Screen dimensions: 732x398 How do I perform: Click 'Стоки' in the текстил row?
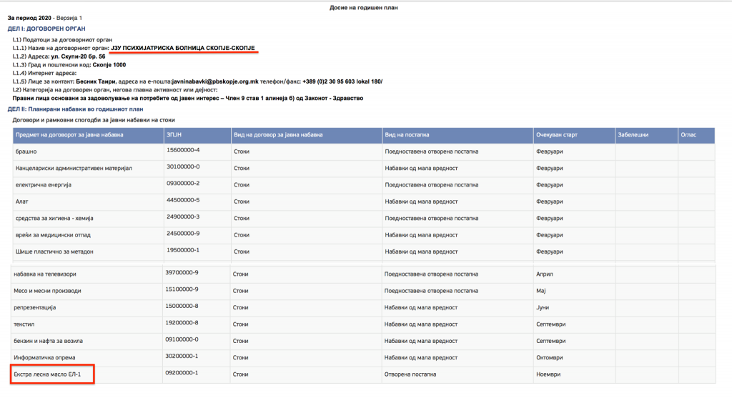click(240, 324)
